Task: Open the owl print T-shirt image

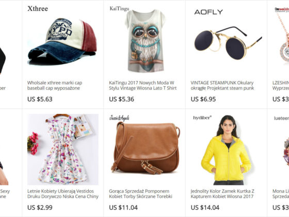Action: [145, 41]
